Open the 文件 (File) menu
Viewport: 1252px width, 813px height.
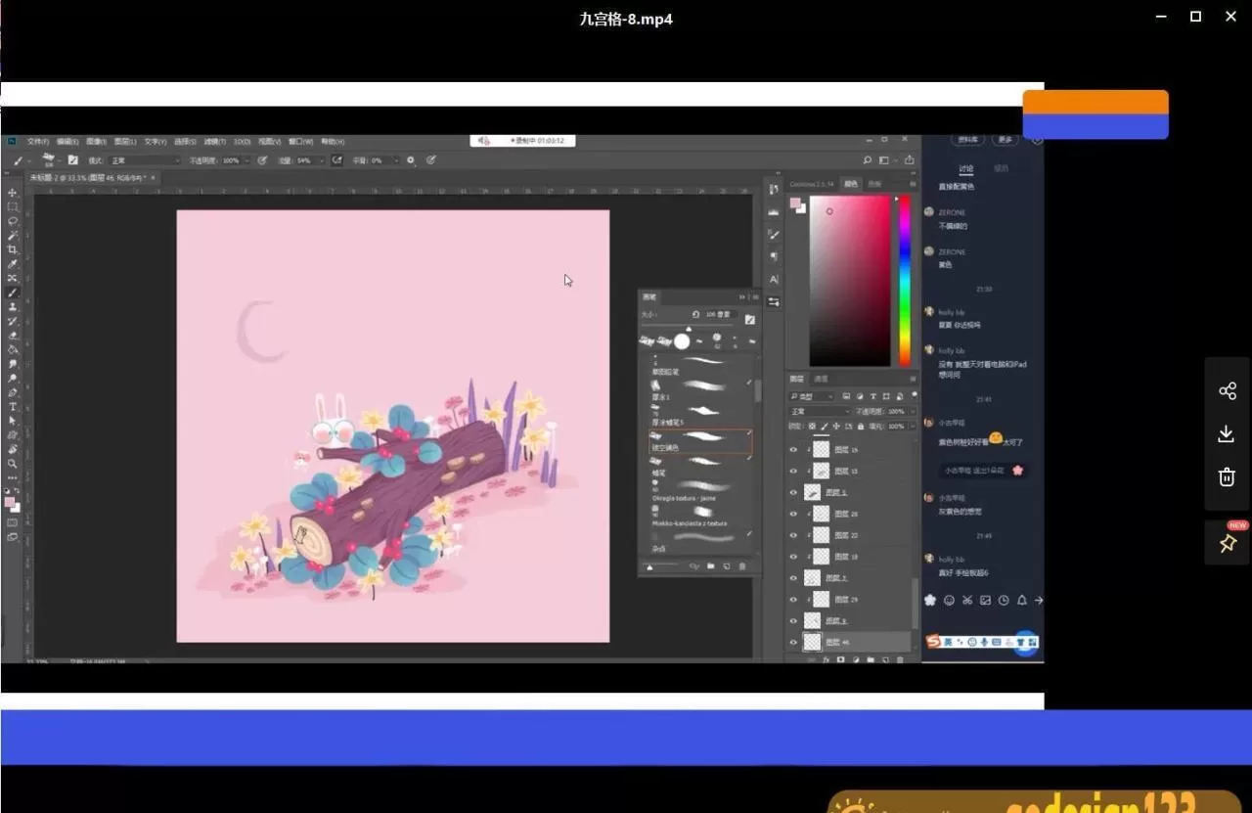(38, 142)
